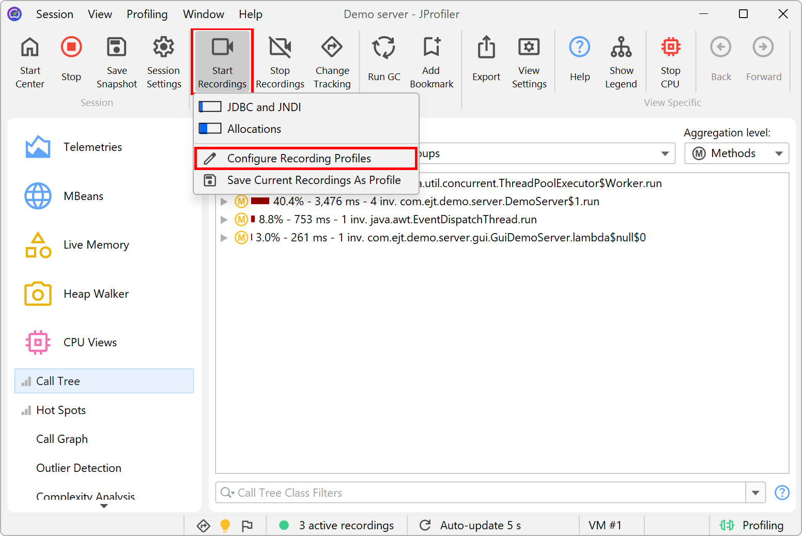Image resolution: width=802 pixels, height=536 pixels.
Task: Open the Profiling menu
Action: point(147,14)
